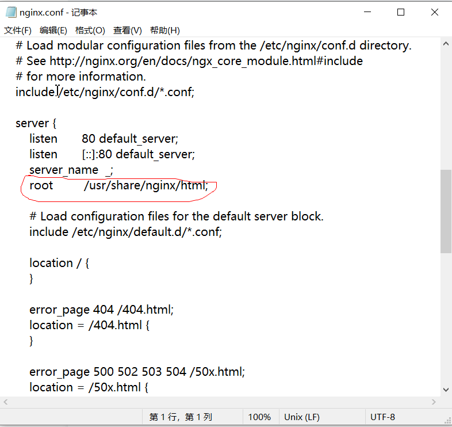Click the '# for more information.' comment line
Viewport: 452px width, 427px height.
pyautogui.click(x=81, y=77)
